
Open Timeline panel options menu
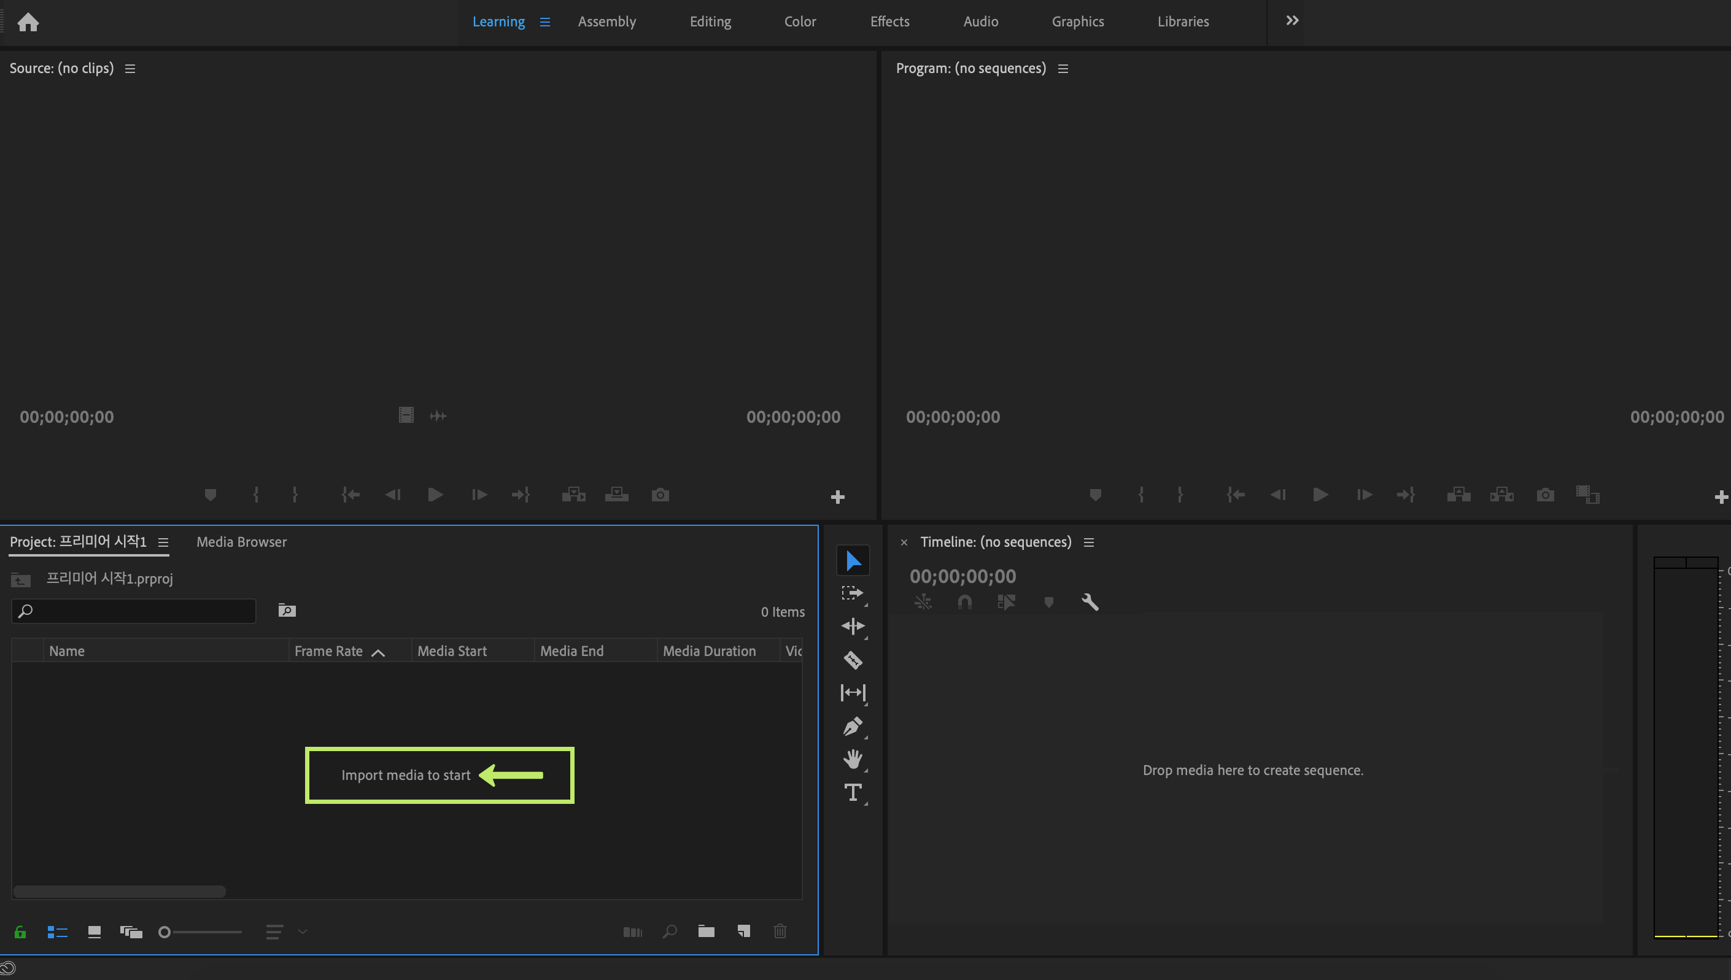(1089, 542)
